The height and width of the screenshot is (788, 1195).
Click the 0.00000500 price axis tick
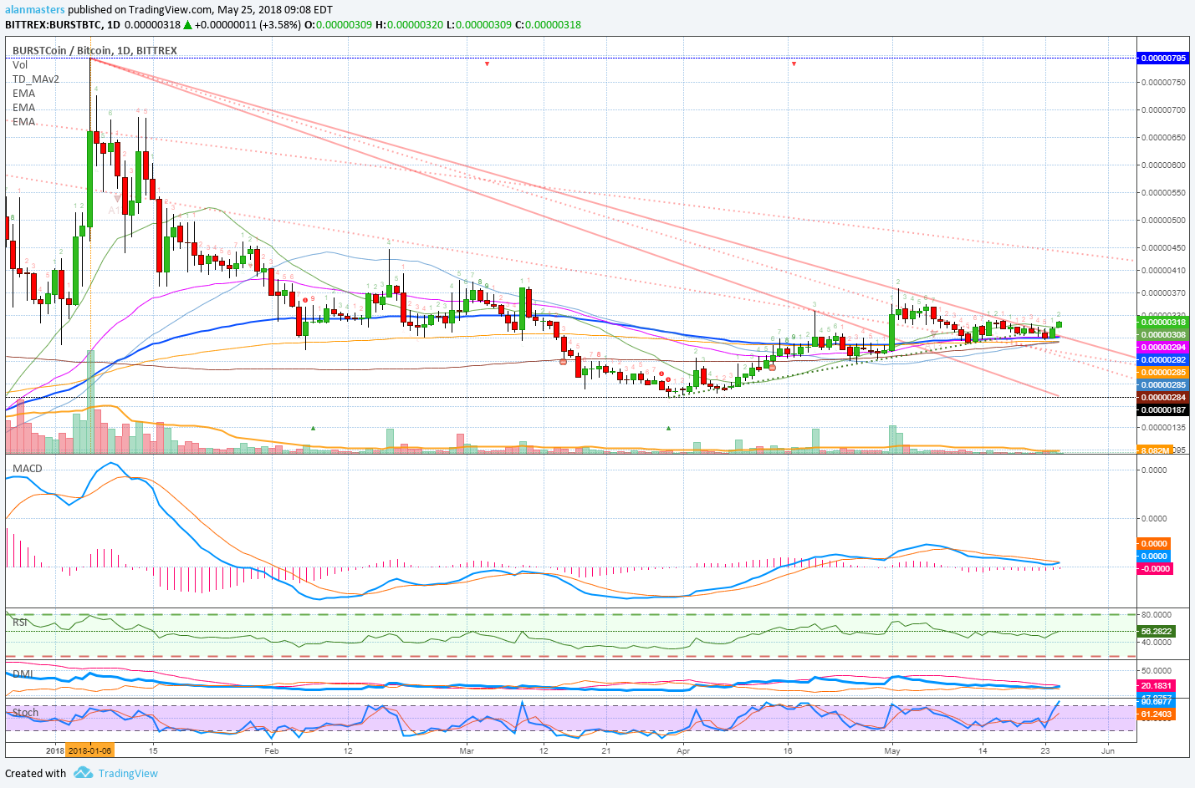tap(1163, 221)
